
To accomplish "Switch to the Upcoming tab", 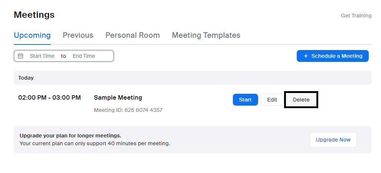I will [32, 35].
